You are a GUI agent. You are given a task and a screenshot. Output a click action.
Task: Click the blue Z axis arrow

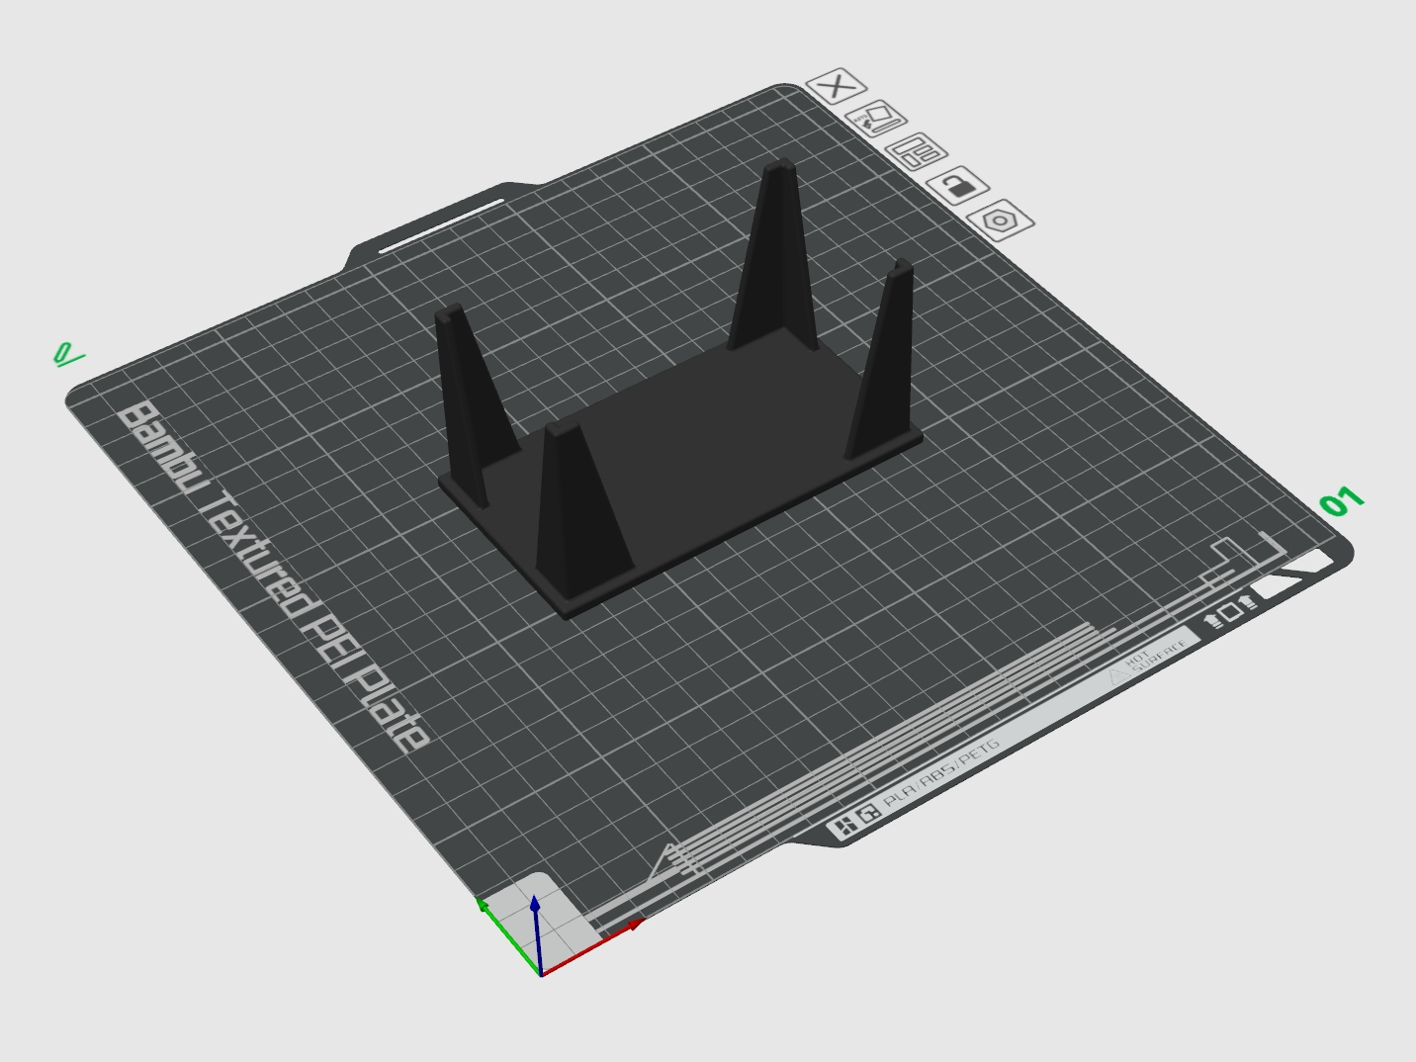[x=536, y=932]
